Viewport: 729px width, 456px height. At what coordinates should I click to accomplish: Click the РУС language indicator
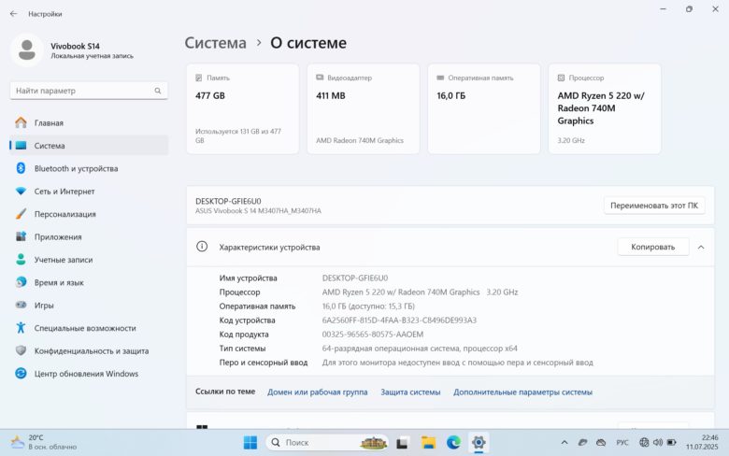(x=622, y=443)
